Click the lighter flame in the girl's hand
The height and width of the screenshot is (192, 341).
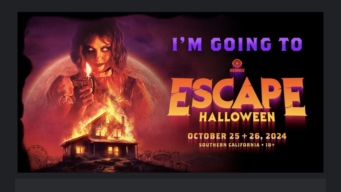point(88,69)
